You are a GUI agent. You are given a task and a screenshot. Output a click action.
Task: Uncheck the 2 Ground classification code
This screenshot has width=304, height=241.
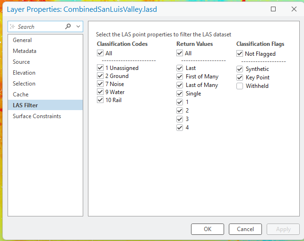click(100, 76)
